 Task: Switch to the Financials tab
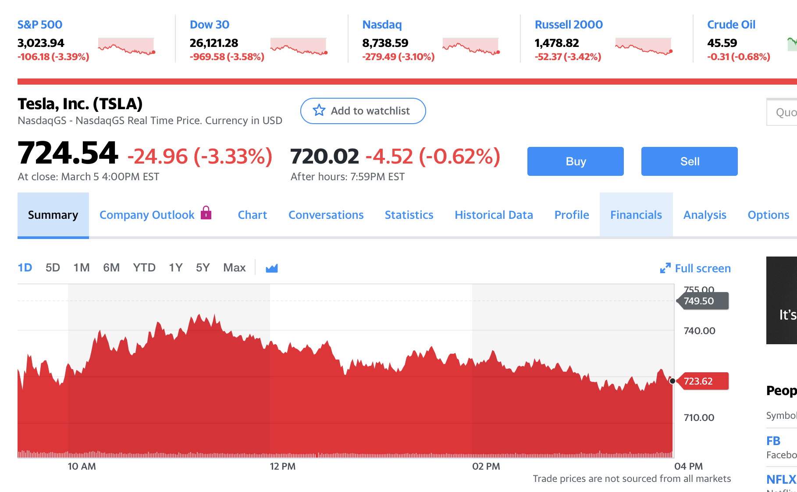(636, 215)
